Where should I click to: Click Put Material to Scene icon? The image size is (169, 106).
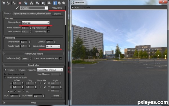click(x=8, y=3)
